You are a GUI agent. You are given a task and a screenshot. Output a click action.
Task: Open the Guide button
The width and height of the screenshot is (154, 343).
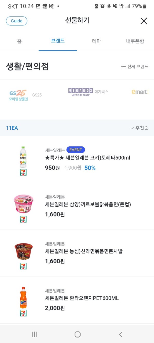click(17, 21)
